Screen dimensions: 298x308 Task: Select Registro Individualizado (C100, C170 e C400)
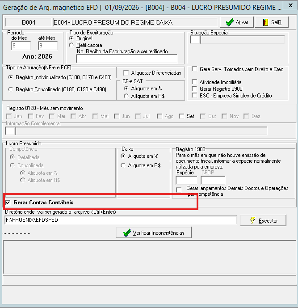click(11, 77)
